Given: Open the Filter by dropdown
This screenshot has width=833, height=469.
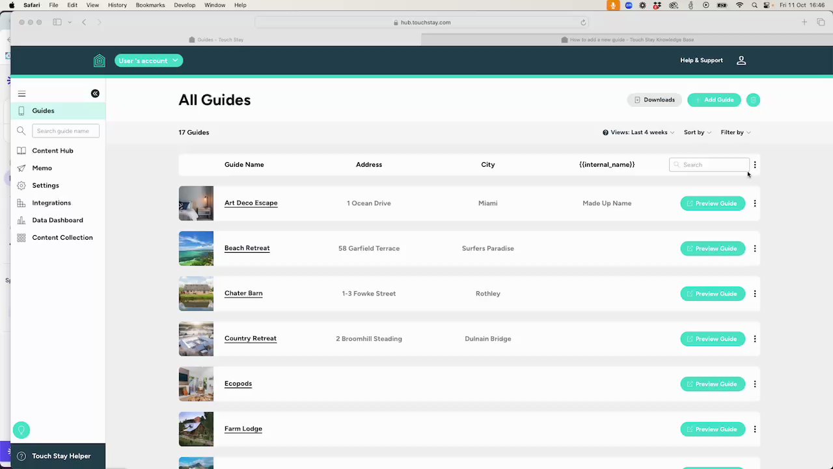Looking at the screenshot, I should coord(735,132).
